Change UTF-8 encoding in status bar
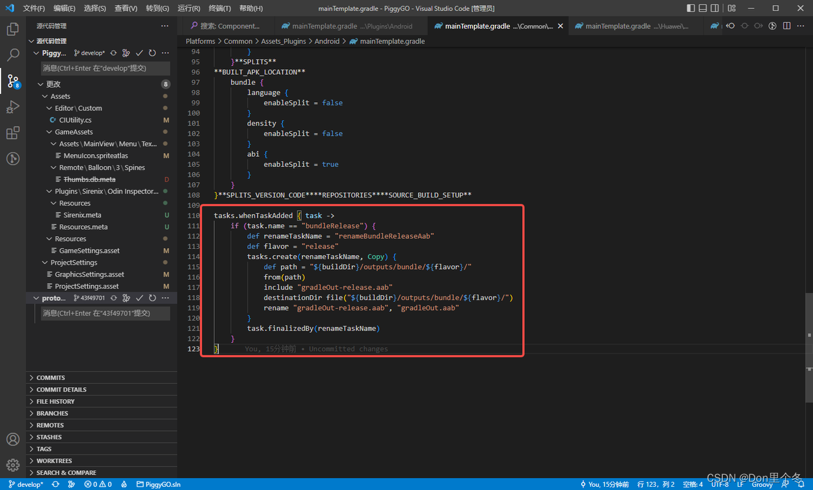This screenshot has height=490, width=813. point(720,484)
